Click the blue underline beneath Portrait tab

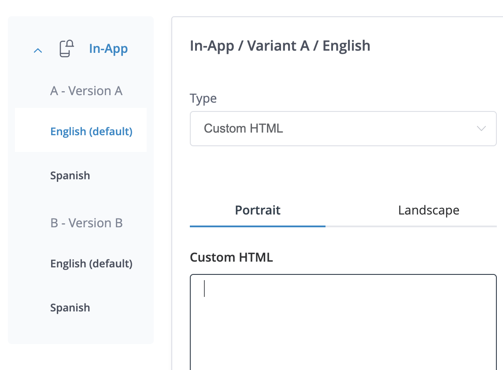pyautogui.click(x=258, y=226)
